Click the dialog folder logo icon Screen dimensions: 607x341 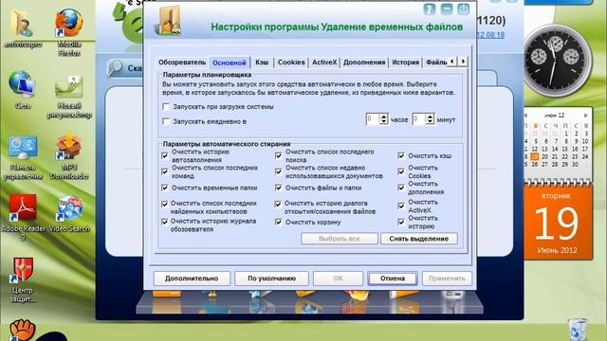169,21
